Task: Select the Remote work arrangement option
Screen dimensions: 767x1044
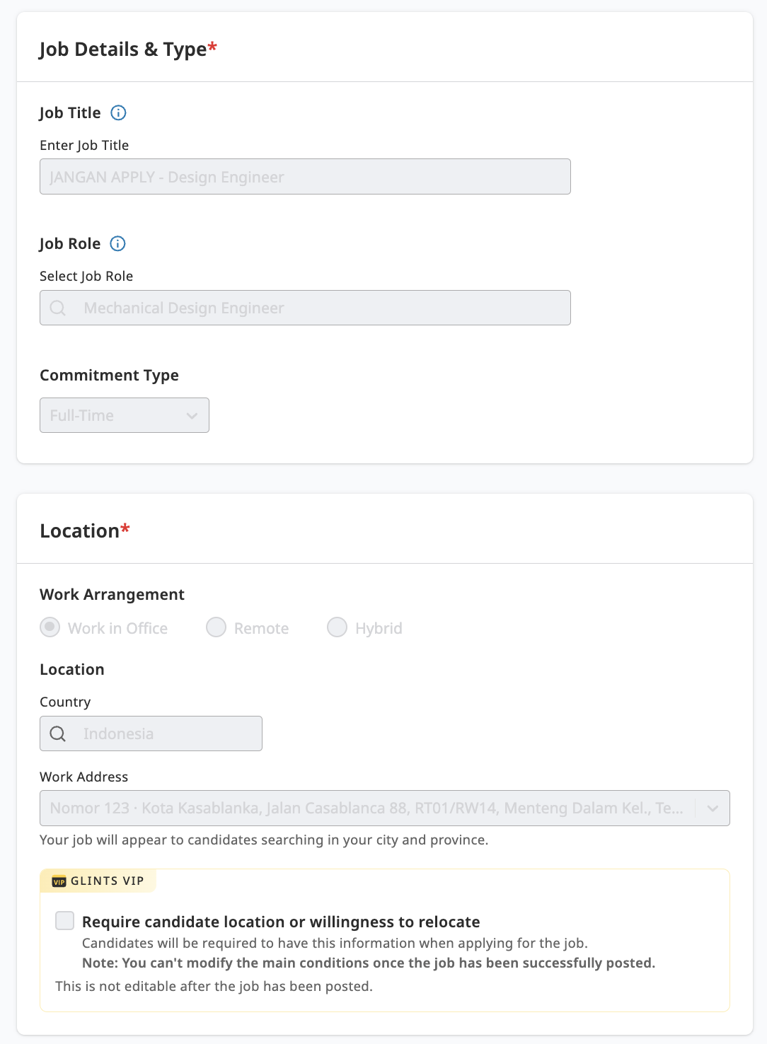Action: [216, 627]
